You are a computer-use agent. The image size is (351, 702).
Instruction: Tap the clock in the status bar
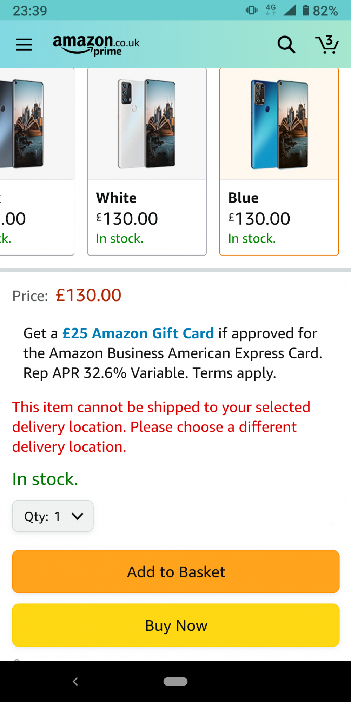point(30,11)
